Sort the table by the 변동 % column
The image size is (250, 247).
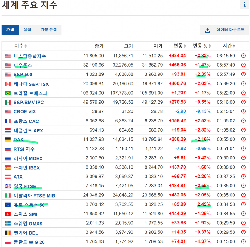(202, 46)
